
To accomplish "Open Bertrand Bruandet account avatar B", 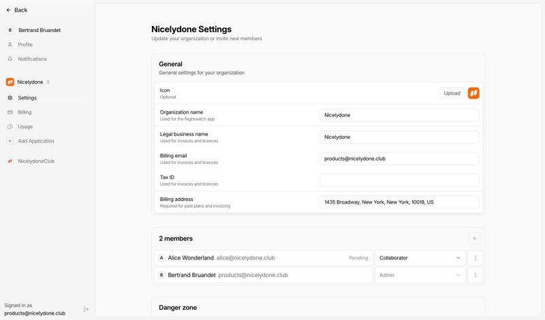I will 10,30.
